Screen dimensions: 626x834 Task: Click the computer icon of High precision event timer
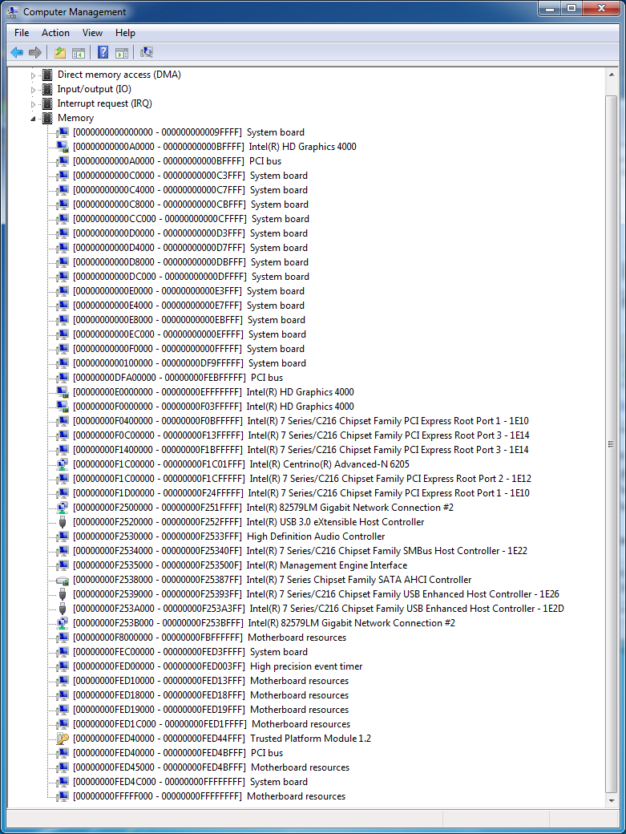pos(63,666)
